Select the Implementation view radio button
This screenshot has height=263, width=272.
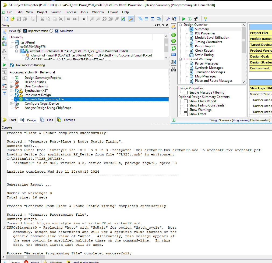point(19,31)
